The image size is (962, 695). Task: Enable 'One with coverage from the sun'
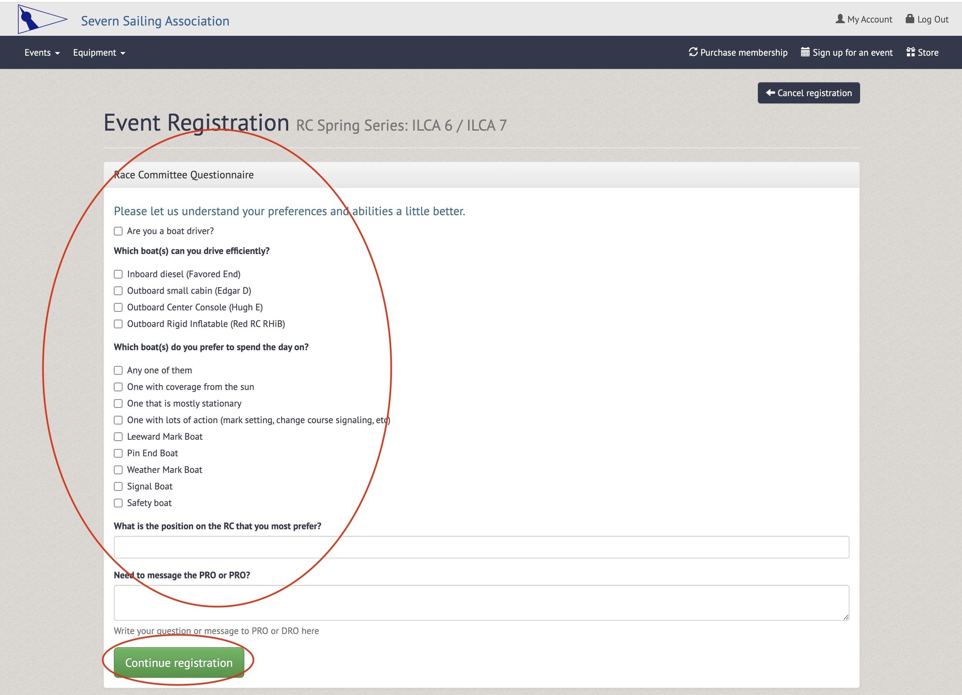tap(119, 387)
